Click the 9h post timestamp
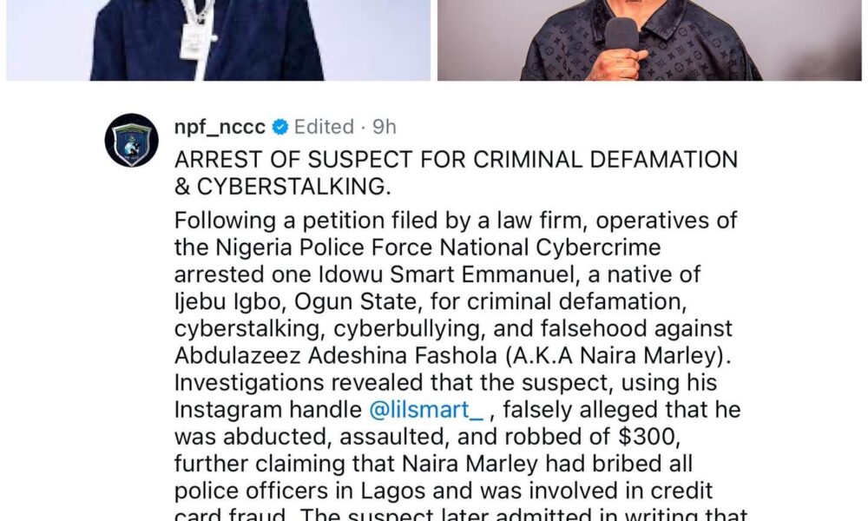Screen dimensions: 868x521 click(384, 128)
